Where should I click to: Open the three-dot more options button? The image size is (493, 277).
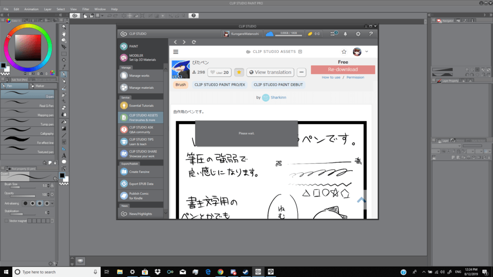tap(301, 72)
